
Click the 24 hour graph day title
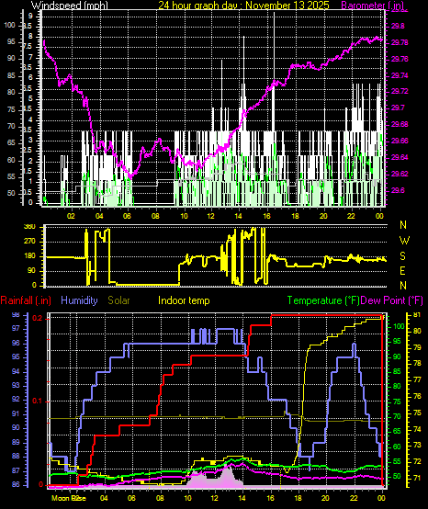coord(243,5)
